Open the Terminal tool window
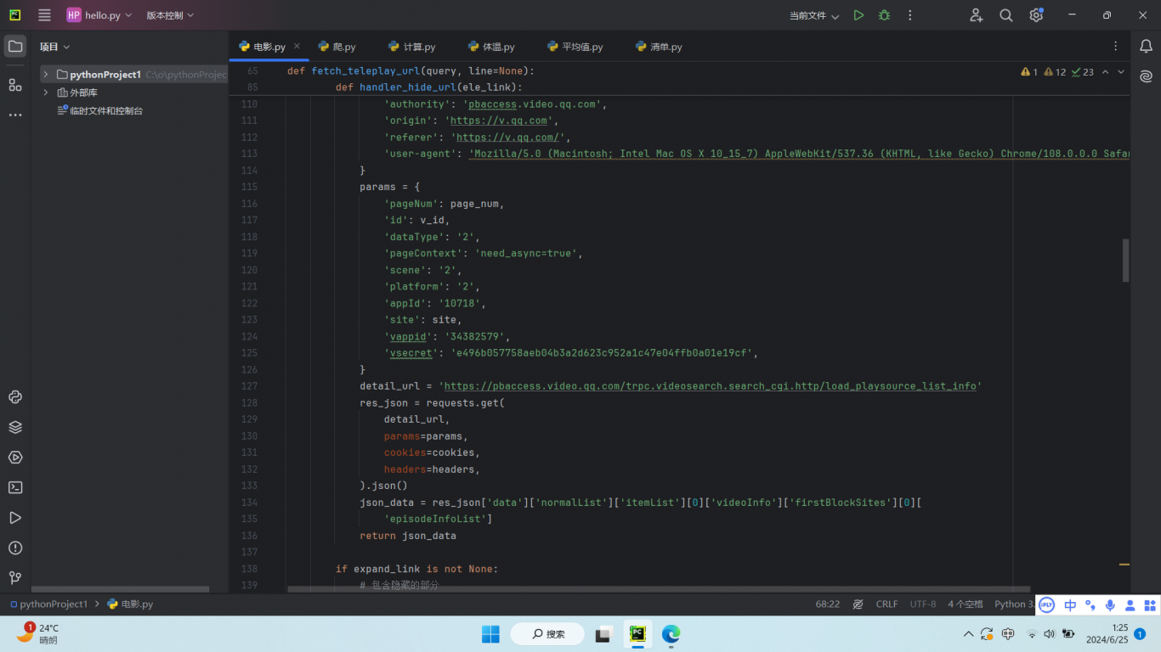1161x652 pixels. (x=15, y=487)
